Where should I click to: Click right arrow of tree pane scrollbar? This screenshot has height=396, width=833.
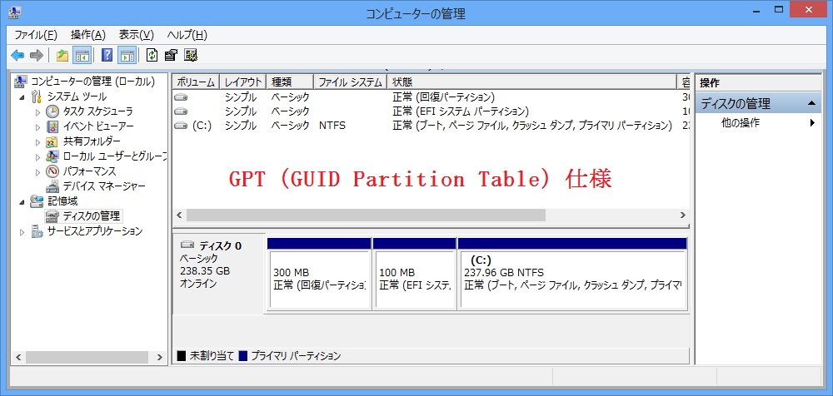point(159,358)
